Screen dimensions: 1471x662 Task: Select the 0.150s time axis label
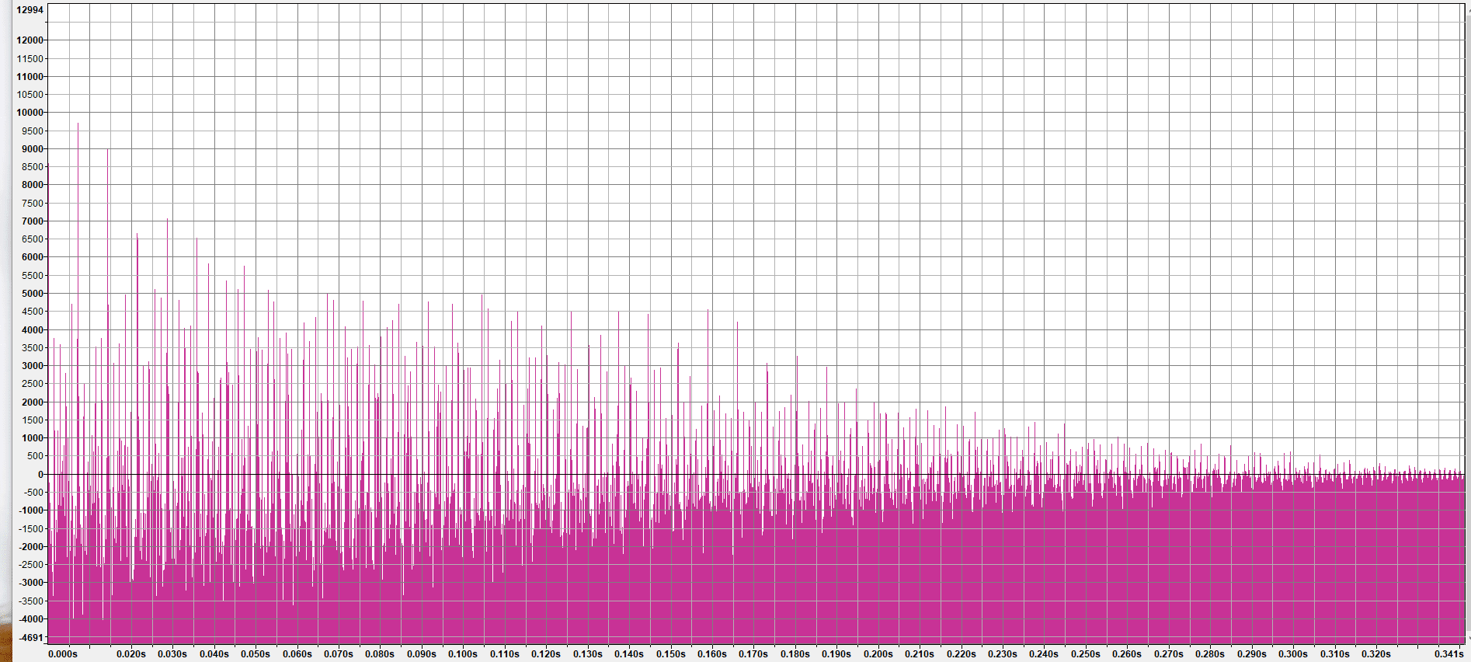(x=671, y=654)
